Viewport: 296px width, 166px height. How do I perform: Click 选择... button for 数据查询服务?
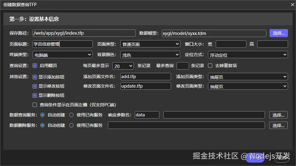click(x=278, y=115)
